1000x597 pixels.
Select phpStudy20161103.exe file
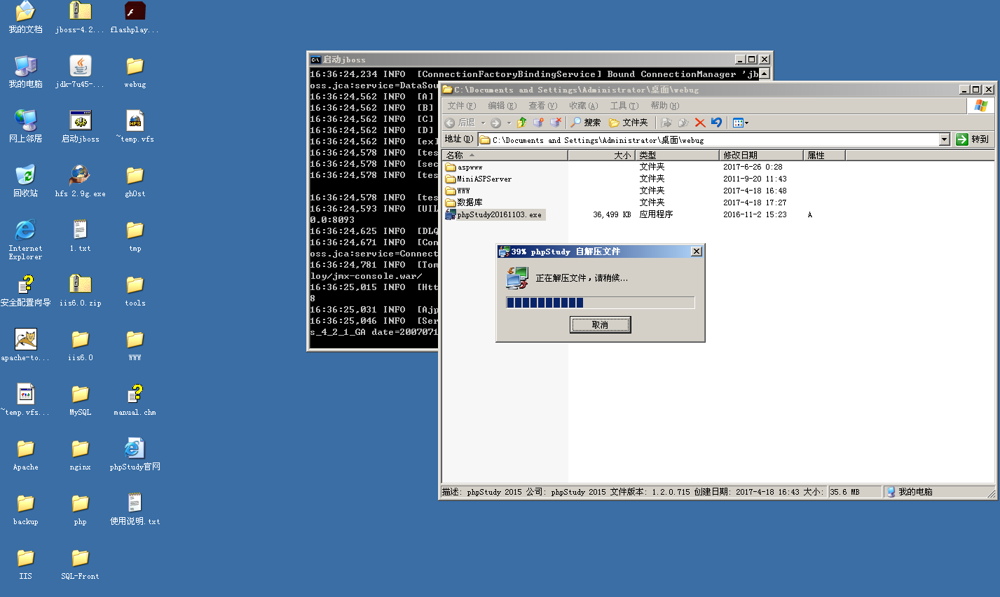click(494, 214)
